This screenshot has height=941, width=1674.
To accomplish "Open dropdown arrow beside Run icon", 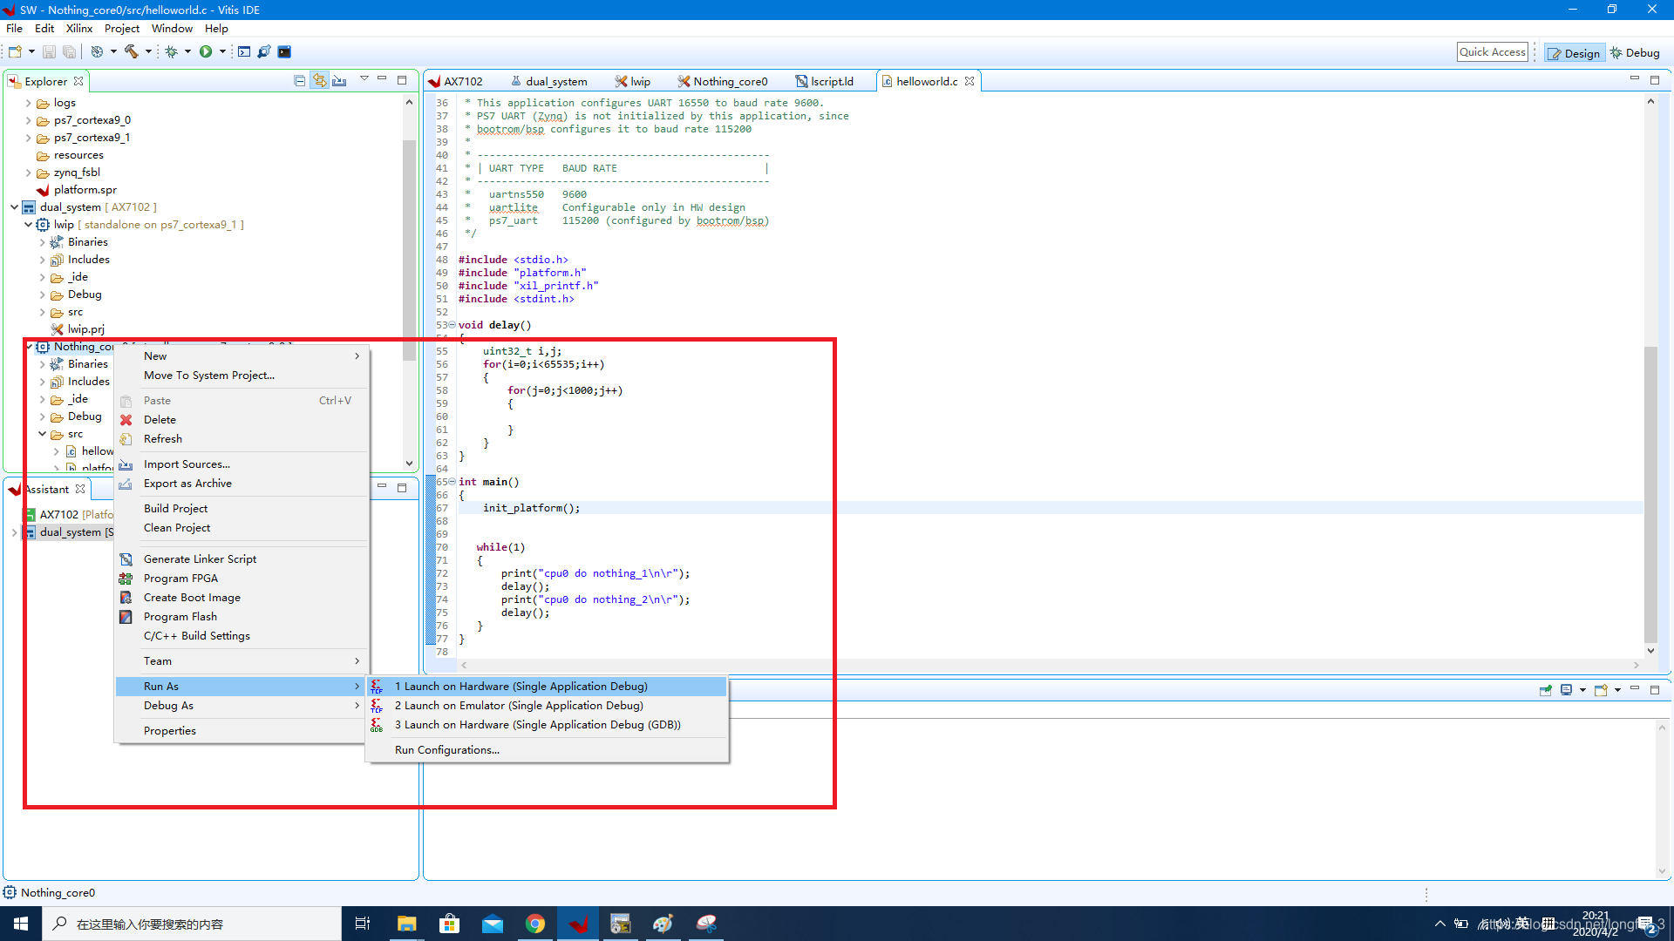I will pyautogui.click(x=222, y=52).
